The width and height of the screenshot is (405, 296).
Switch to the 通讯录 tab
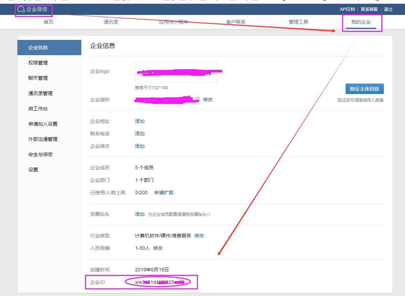[111, 22]
